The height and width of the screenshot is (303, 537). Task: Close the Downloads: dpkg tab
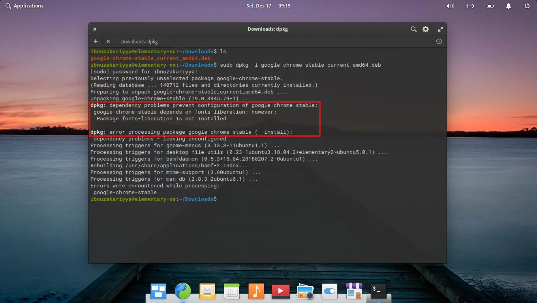click(x=108, y=41)
